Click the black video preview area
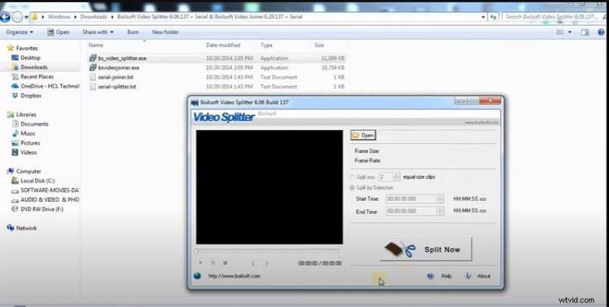The width and height of the screenshot is (609, 307). tap(269, 187)
